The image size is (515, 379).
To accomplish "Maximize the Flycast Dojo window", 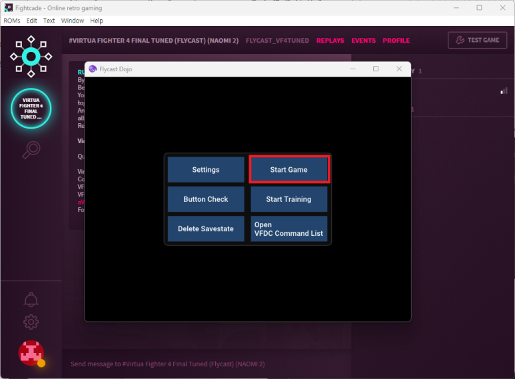I will 376,69.
